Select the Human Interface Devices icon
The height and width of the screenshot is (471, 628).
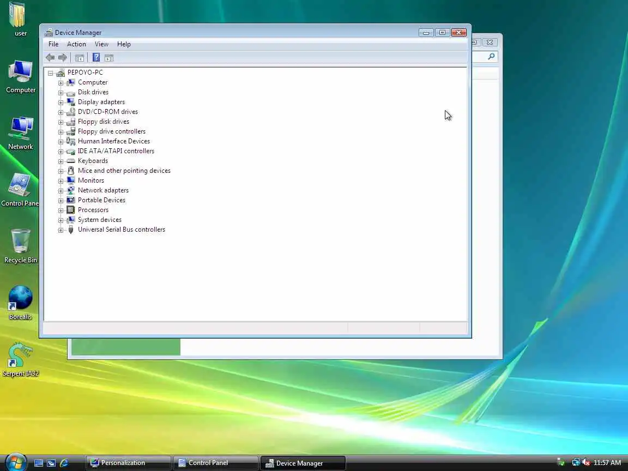pos(70,141)
